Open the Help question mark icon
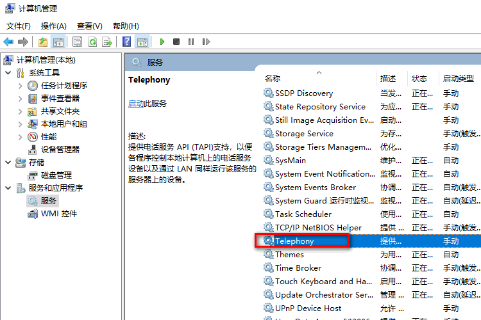481x320 pixels. coord(127,42)
